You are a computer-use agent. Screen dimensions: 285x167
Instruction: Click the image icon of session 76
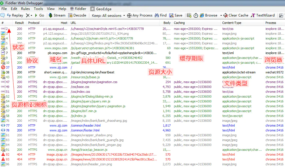(3, 120)
